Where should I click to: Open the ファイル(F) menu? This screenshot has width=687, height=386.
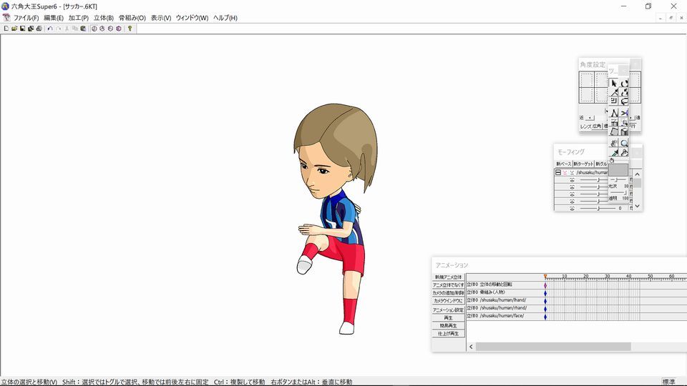tap(26, 18)
